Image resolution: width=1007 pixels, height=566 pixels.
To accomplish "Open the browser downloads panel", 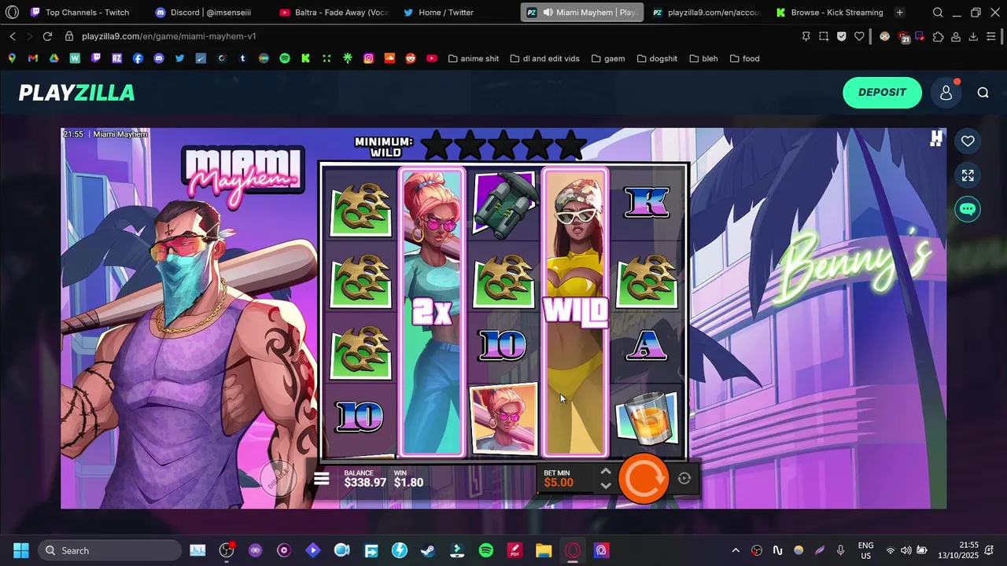I will 973,36.
